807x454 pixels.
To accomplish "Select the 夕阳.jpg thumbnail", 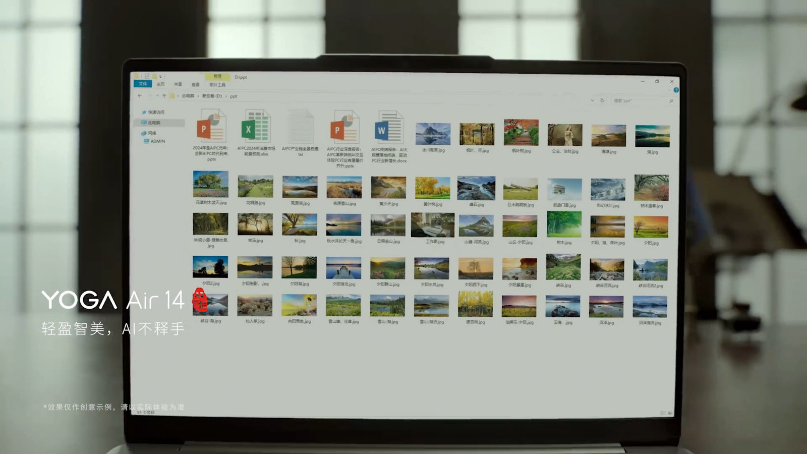I will point(651,227).
